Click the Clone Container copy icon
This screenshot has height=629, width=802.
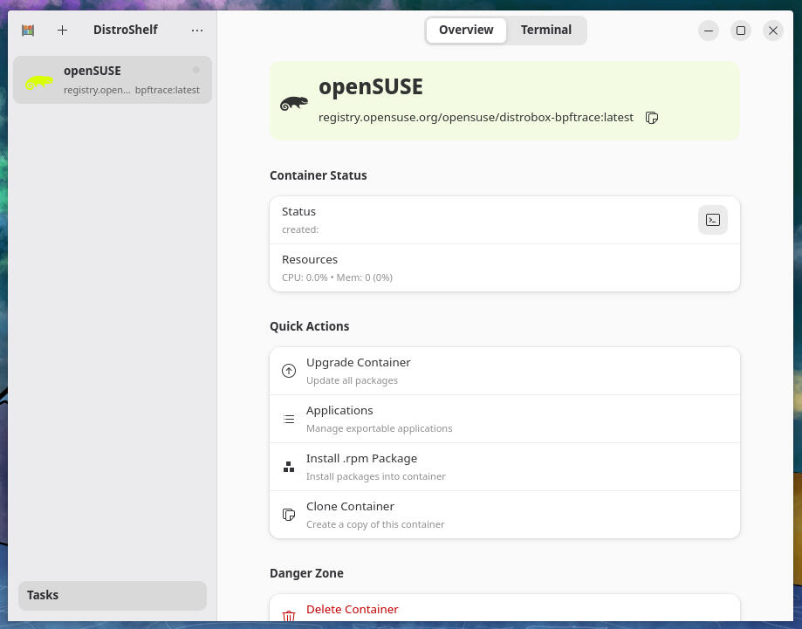point(289,515)
